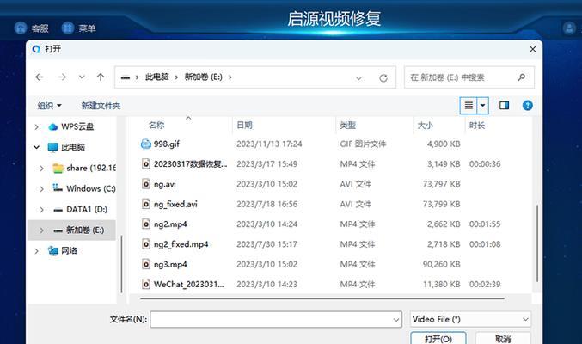Sort by the 名称 column header
The height and width of the screenshot is (344, 582).
click(156, 126)
